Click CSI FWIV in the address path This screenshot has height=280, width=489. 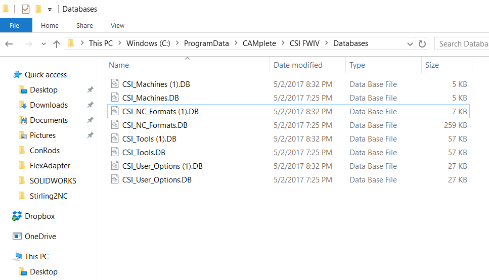(304, 43)
